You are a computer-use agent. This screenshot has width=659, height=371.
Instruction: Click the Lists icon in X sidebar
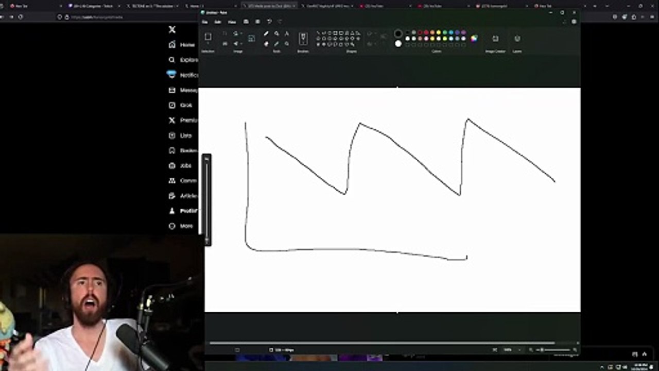pyautogui.click(x=172, y=136)
